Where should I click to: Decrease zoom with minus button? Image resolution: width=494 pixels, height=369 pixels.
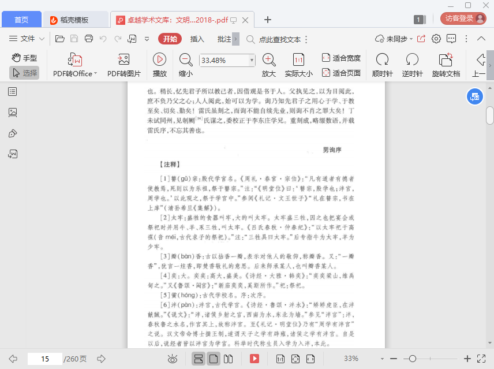(394, 359)
